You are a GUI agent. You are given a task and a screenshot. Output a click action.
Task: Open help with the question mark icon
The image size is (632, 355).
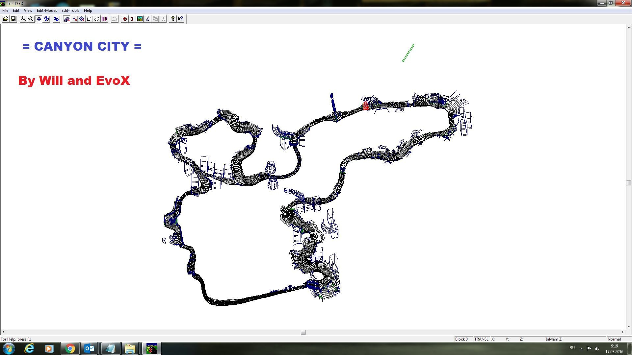point(173,19)
